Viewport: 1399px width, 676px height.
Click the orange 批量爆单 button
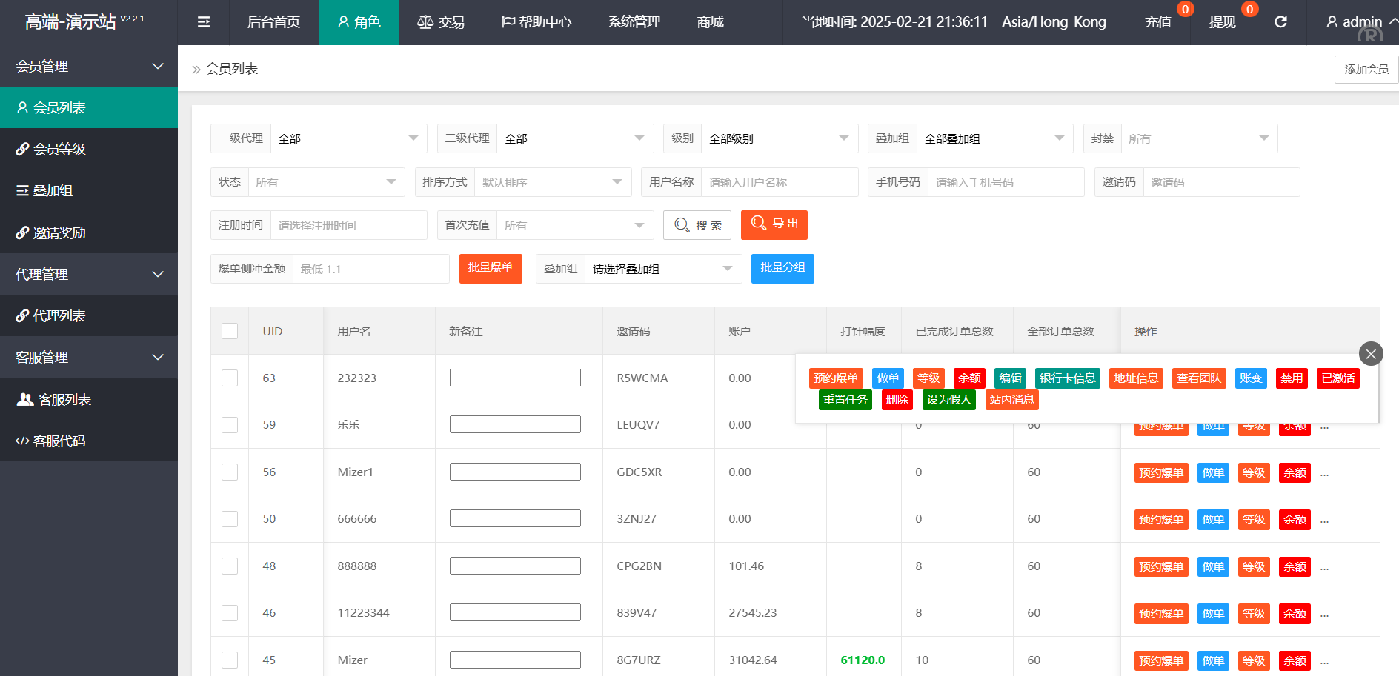point(491,268)
